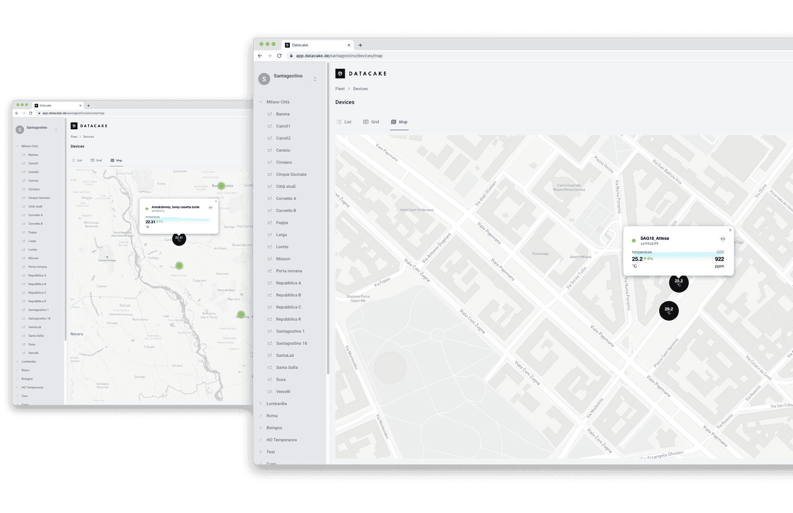793x513 pixels.
Task: Select Foppa in front window sidebar
Action: (281, 223)
